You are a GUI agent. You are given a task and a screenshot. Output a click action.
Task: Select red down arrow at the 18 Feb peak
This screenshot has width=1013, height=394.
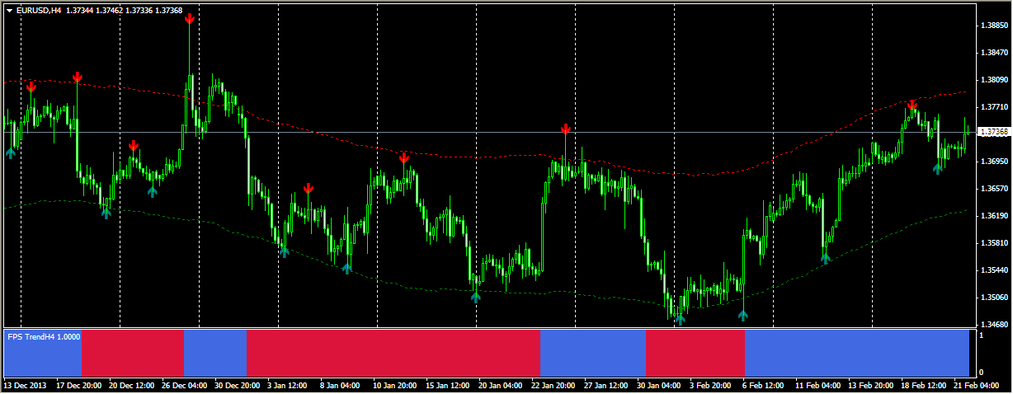912,106
